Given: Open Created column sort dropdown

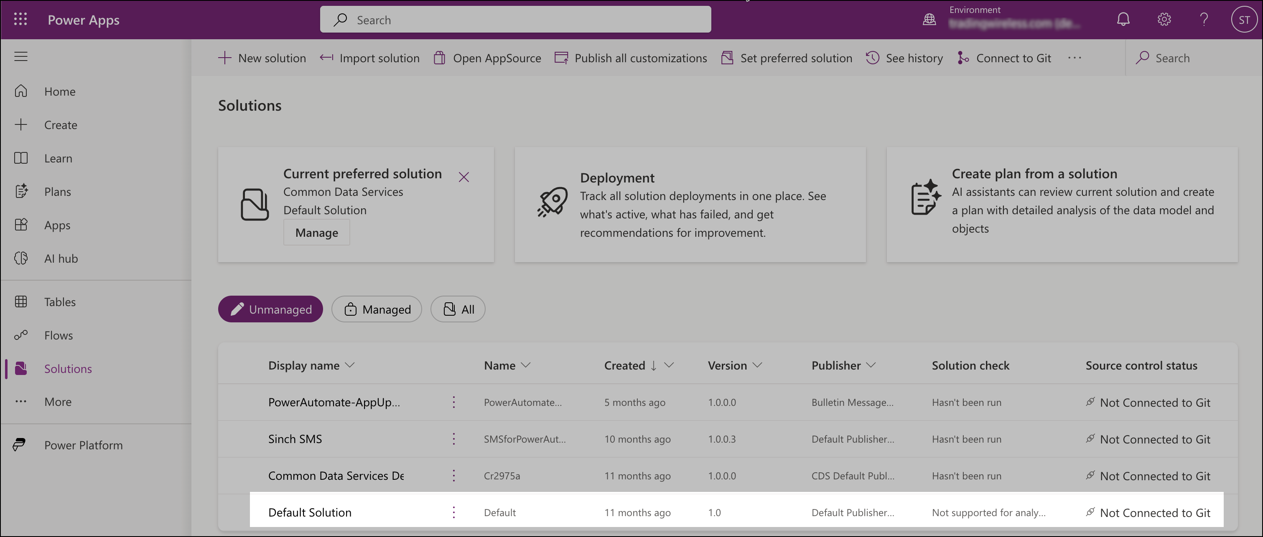Looking at the screenshot, I should pos(669,365).
